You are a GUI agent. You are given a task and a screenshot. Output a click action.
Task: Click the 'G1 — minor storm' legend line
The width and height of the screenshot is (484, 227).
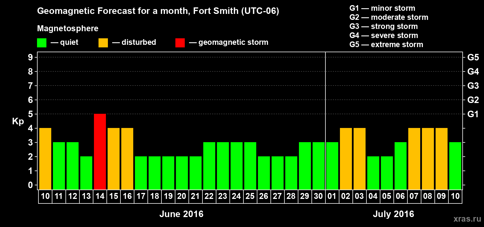pyautogui.click(x=382, y=8)
